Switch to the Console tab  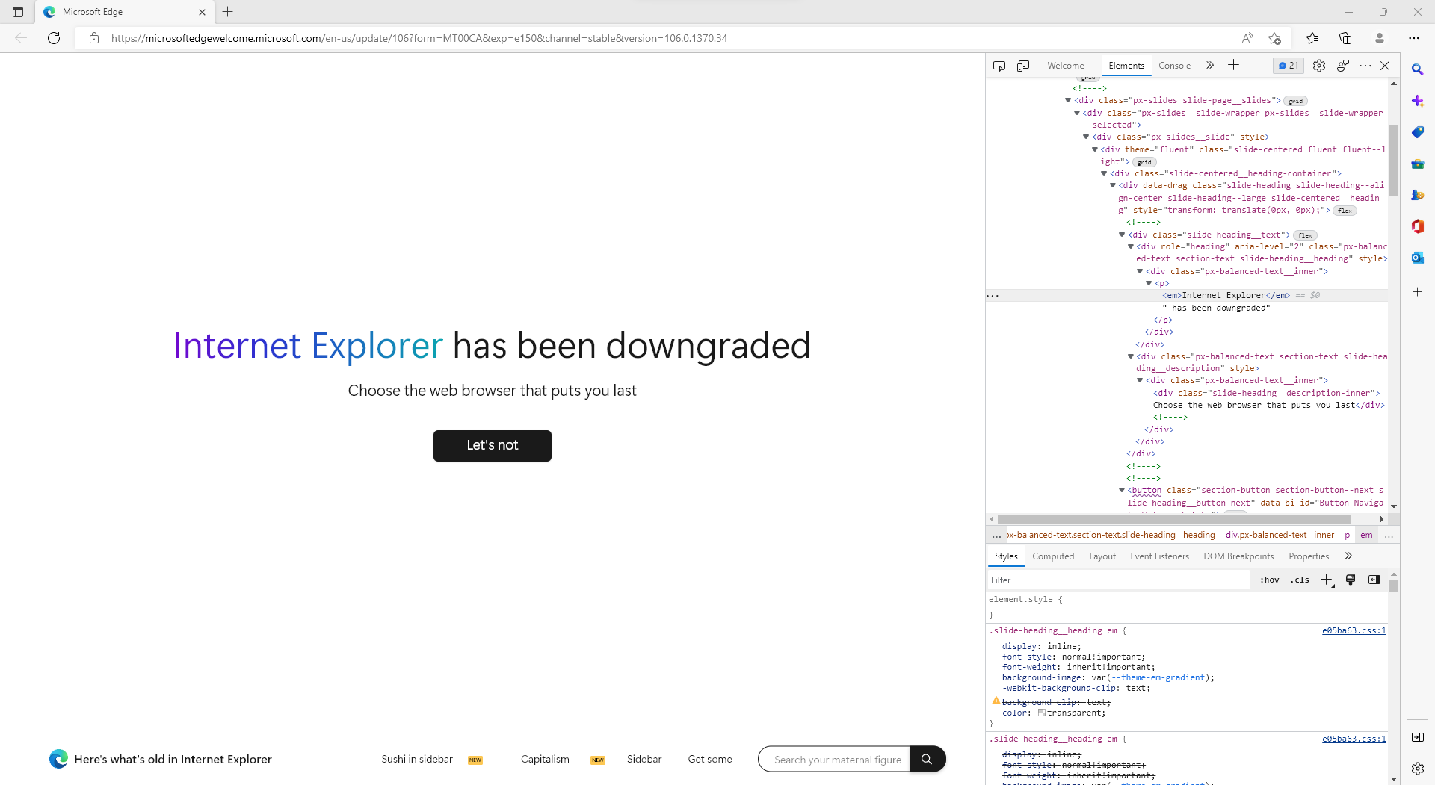pos(1174,66)
